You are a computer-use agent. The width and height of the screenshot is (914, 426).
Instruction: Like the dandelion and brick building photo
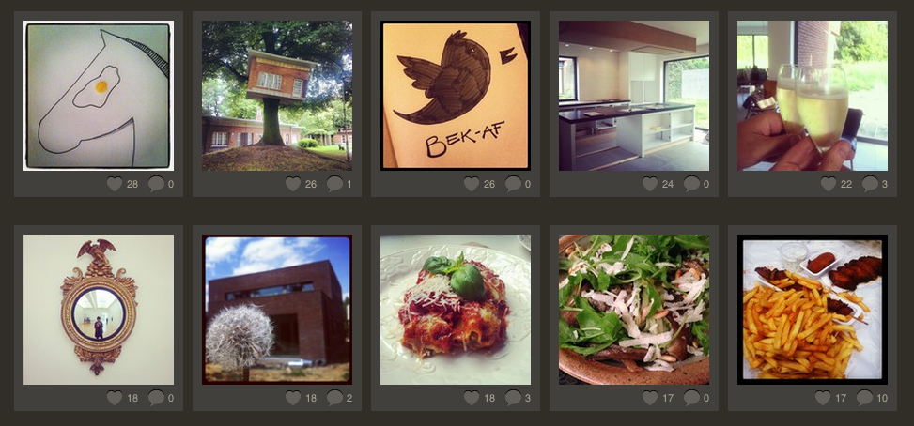[x=293, y=398]
